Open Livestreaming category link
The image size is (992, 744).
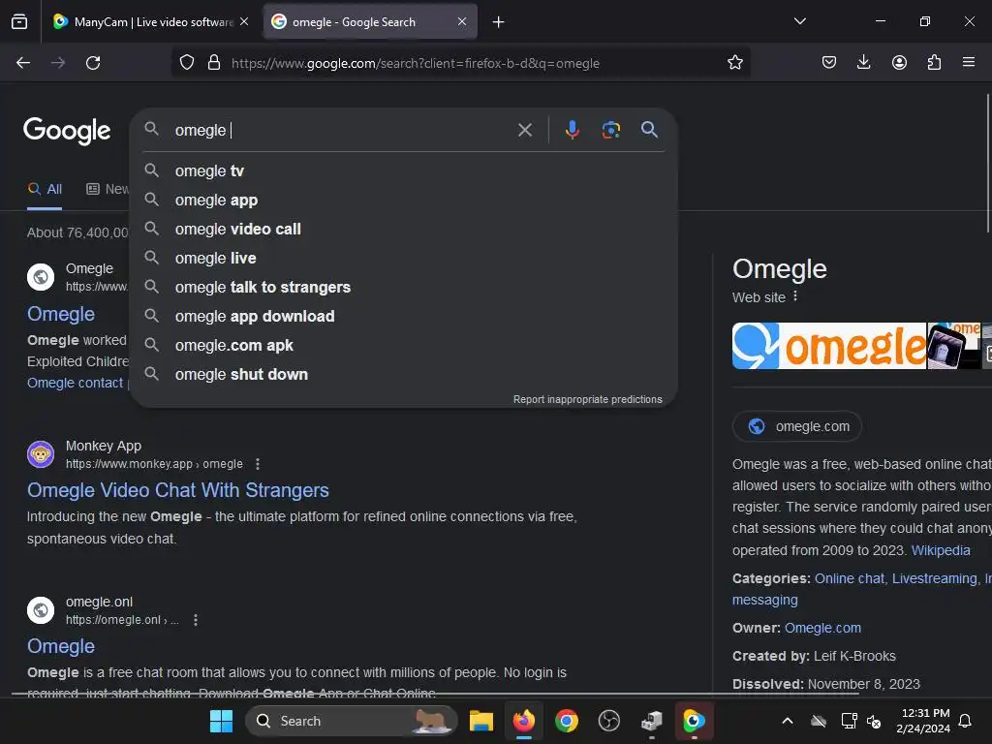935,578
